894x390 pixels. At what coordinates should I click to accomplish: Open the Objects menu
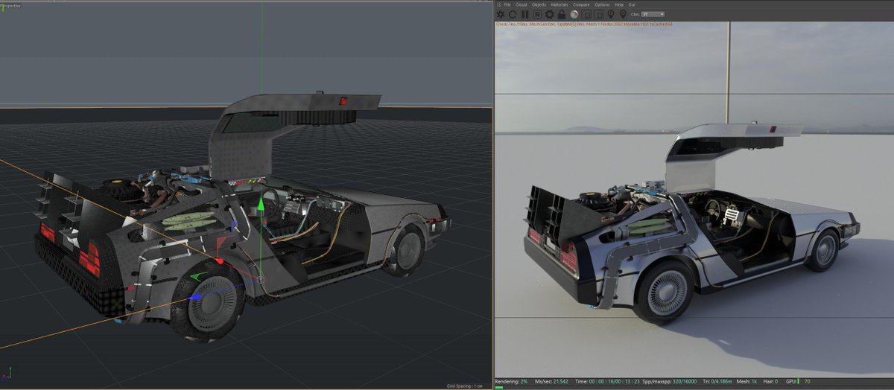click(539, 4)
